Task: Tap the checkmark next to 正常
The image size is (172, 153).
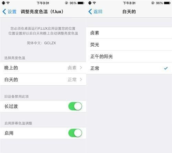Action: click(166, 68)
